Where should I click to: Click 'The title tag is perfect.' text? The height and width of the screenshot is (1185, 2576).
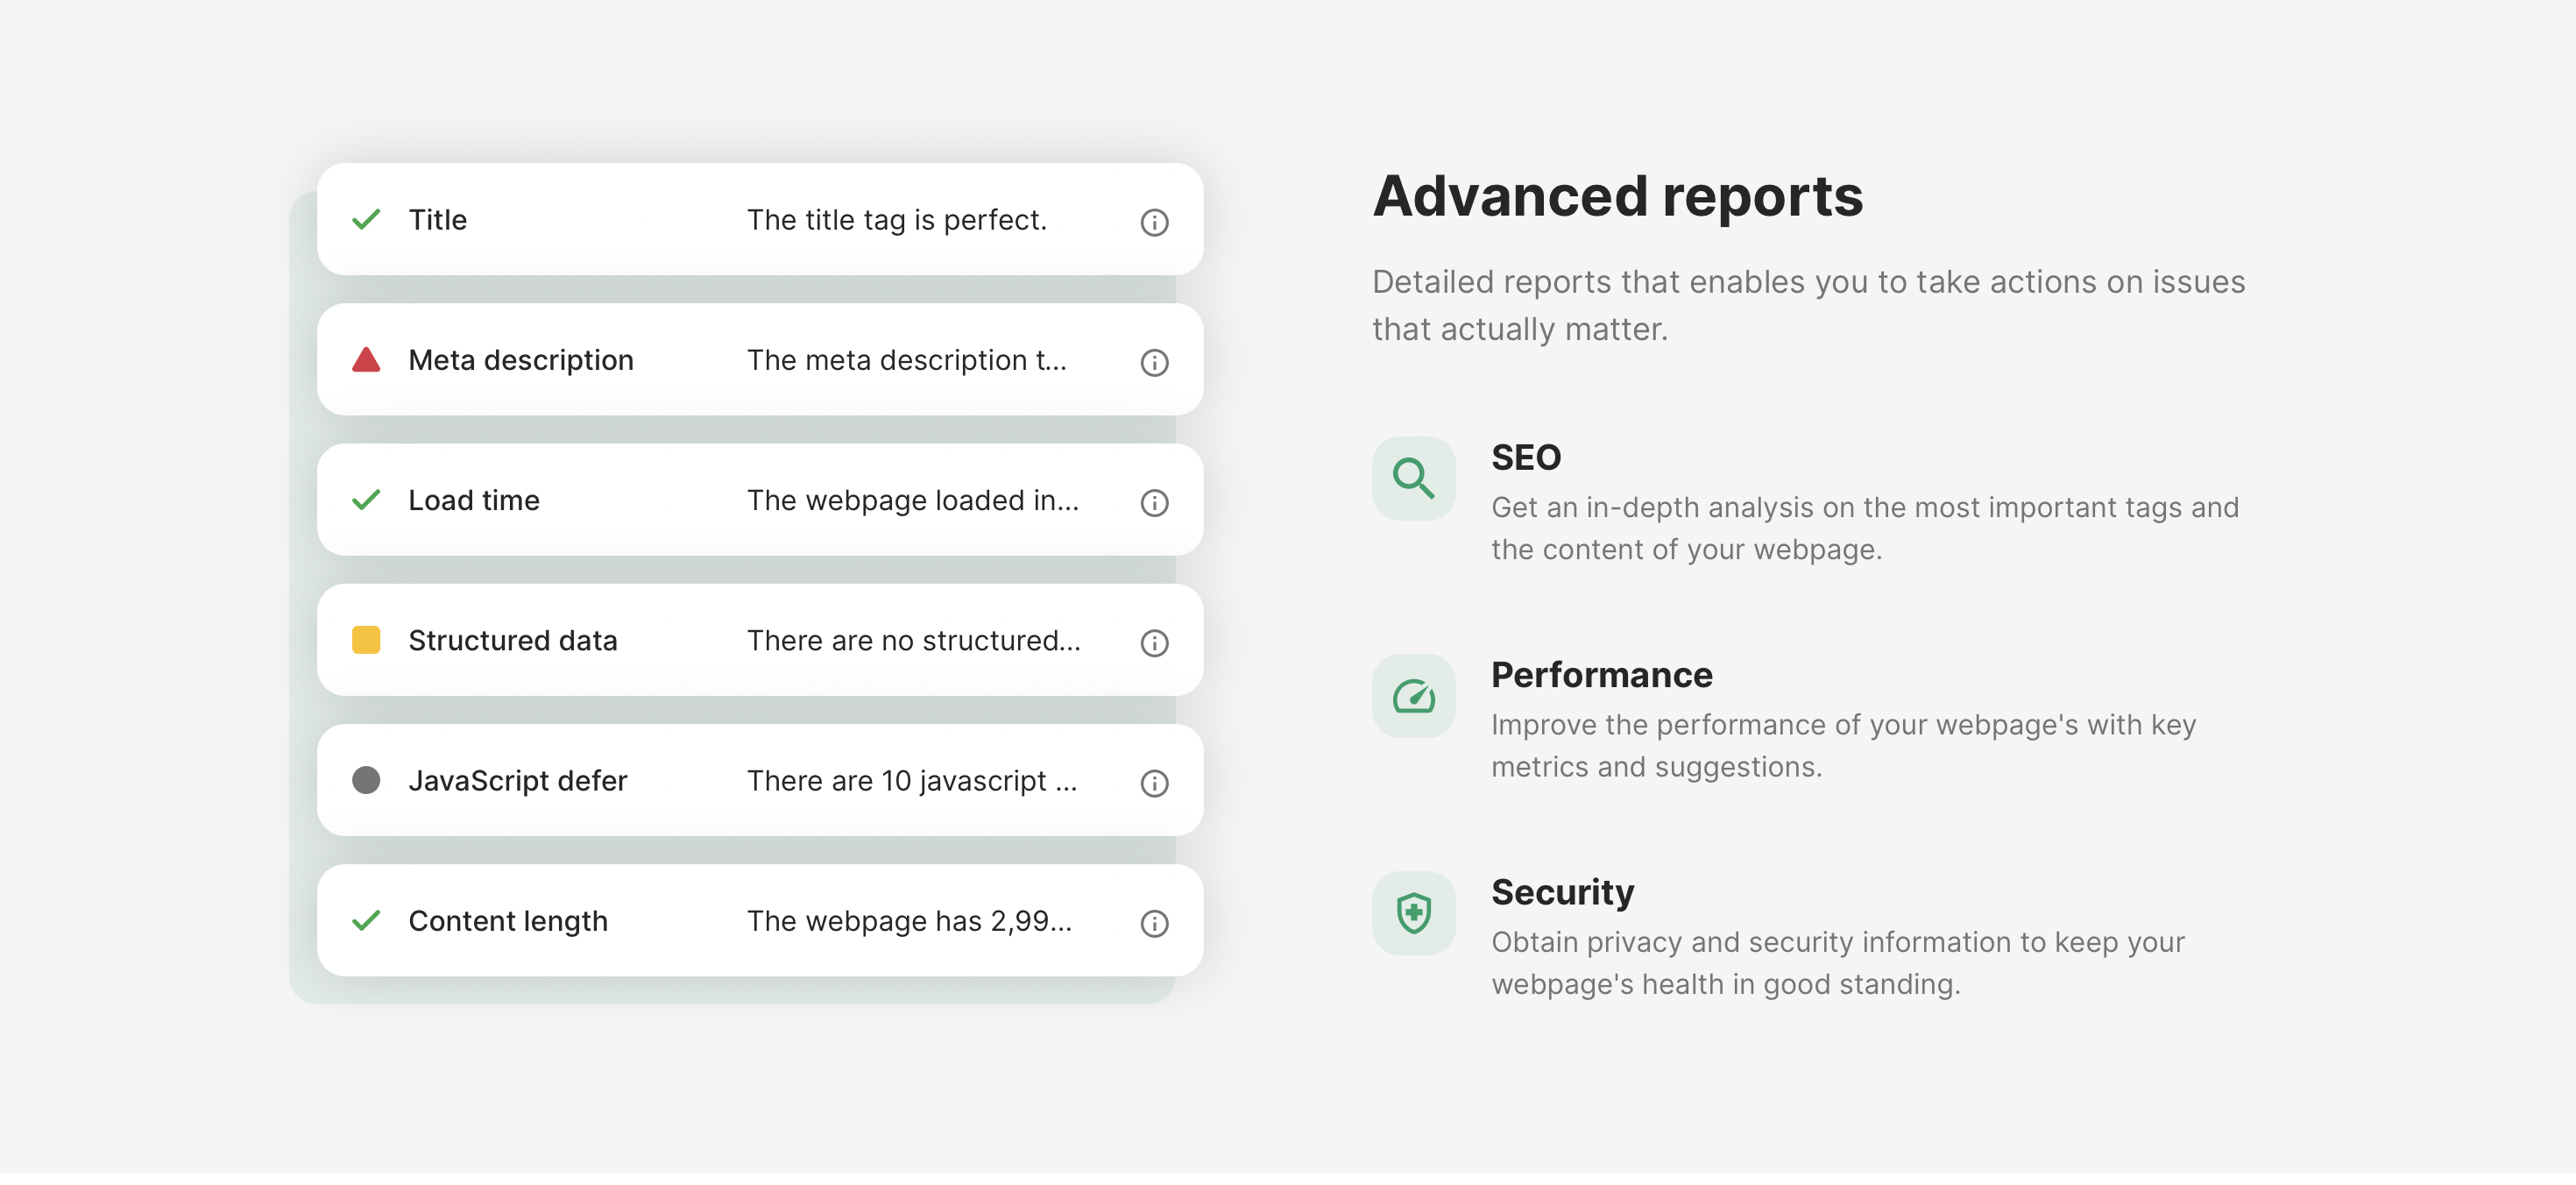pos(897,220)
